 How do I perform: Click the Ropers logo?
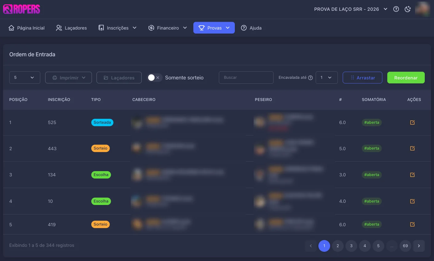(22, 9)
